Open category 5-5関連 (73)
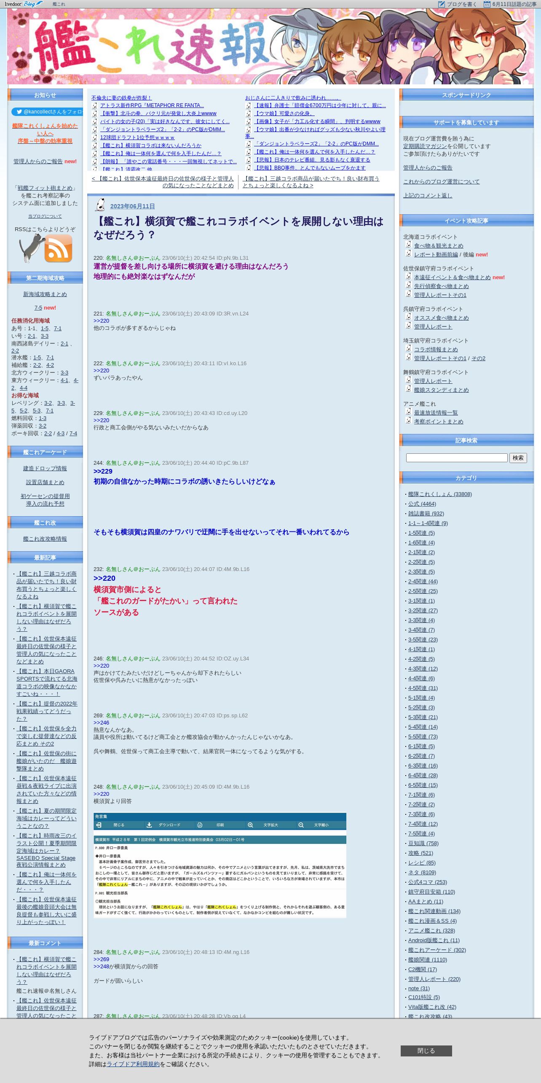 click(423, 737)
